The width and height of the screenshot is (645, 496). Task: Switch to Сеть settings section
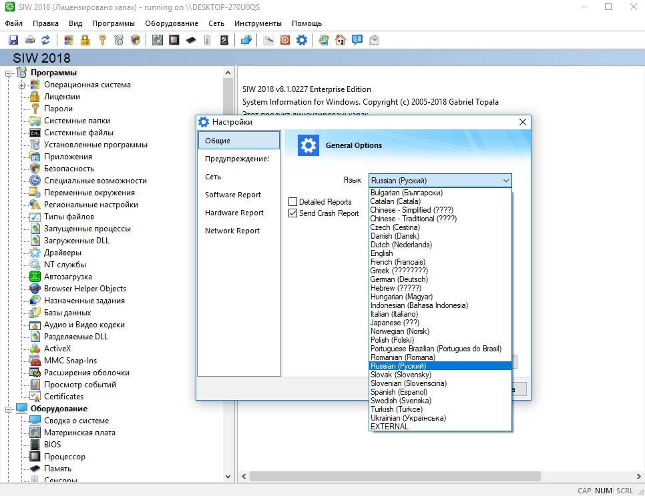click(x=239, y=177)
